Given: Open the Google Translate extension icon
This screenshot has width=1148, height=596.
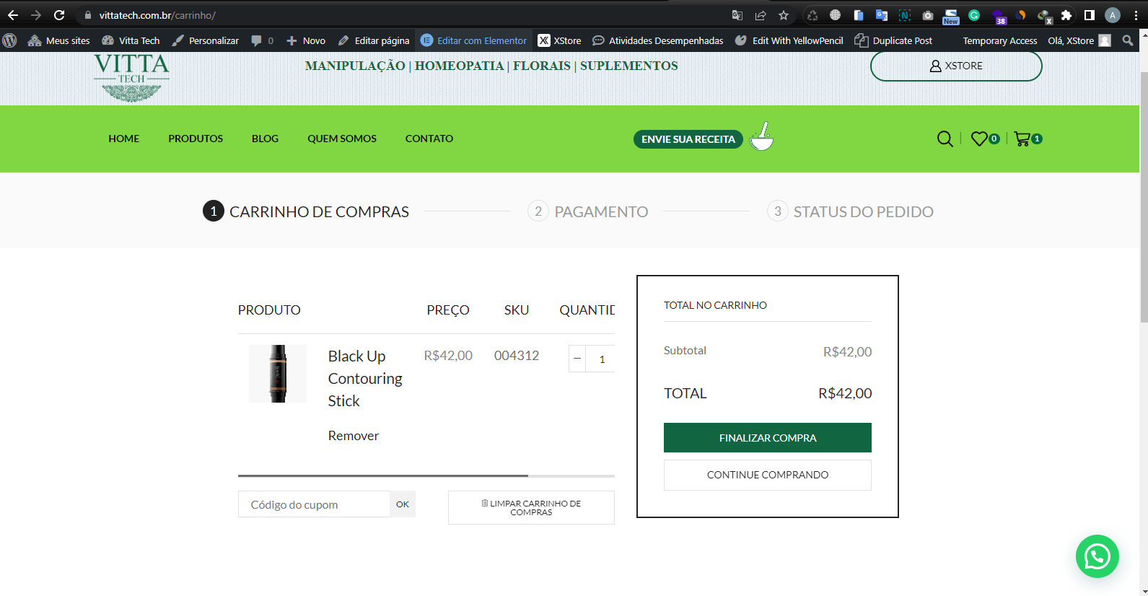Looking at the screenshot, I should (x=882, y=15).
